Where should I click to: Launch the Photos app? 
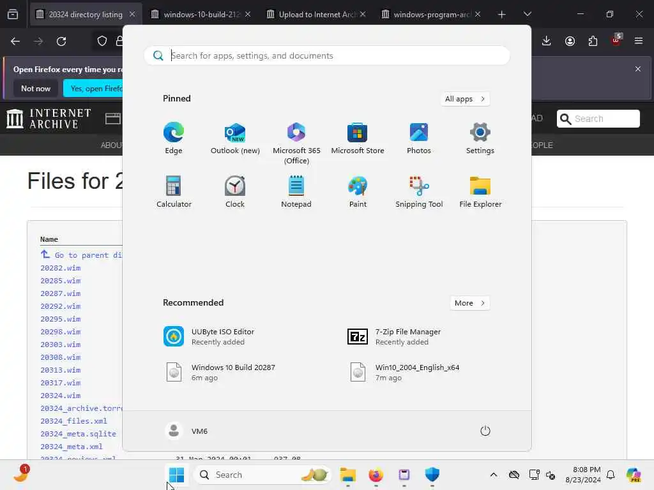[x=419, y=138]
